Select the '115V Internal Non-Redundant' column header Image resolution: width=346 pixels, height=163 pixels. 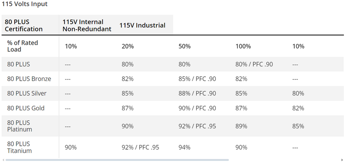87,25
